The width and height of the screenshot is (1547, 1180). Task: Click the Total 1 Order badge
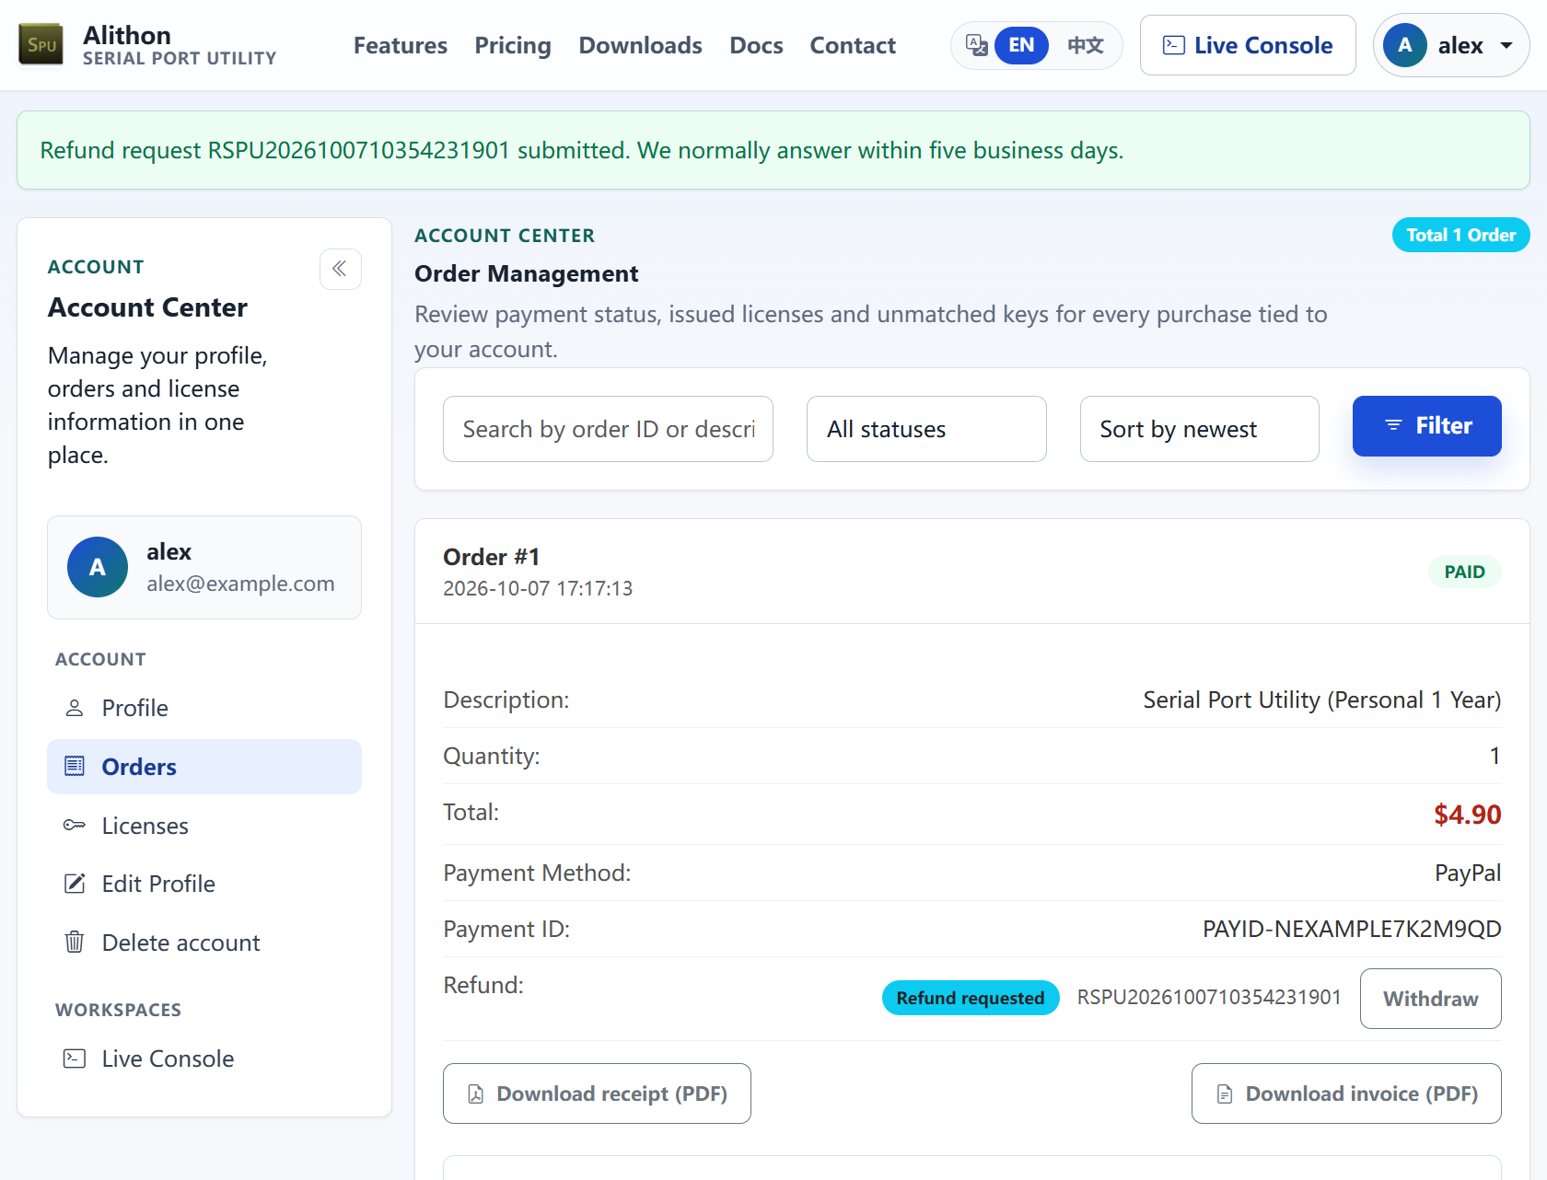(1461, 235)
